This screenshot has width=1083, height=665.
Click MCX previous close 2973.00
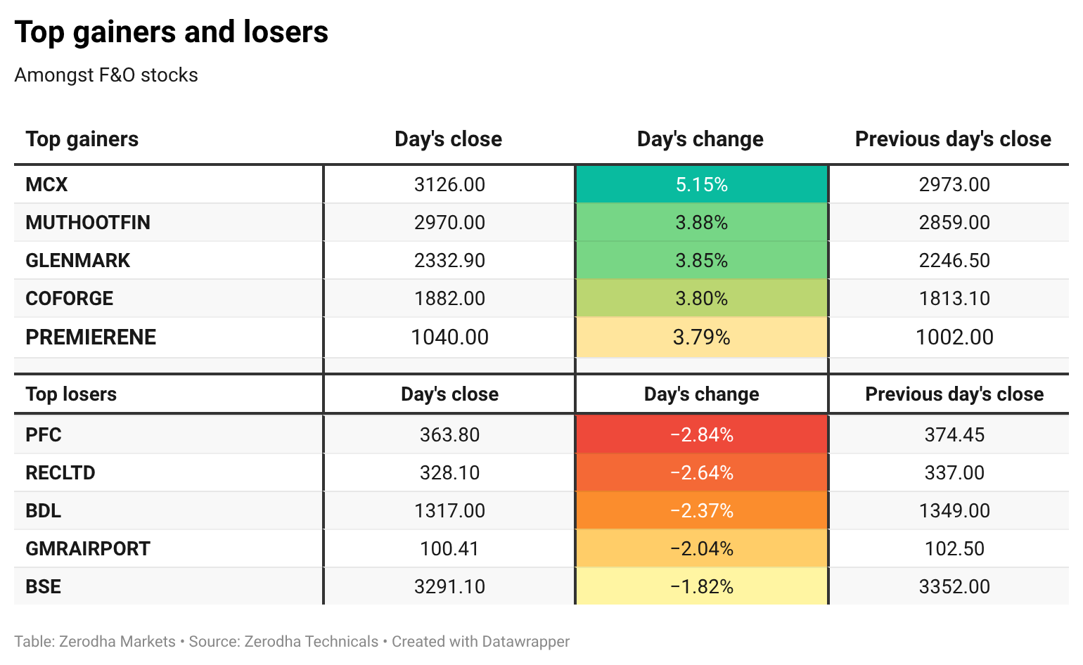[x=954, y=184]
